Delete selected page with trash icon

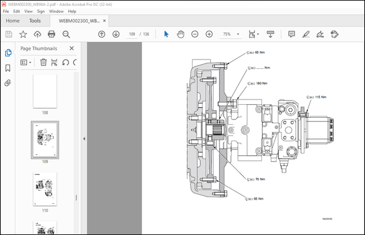[44, 62]
